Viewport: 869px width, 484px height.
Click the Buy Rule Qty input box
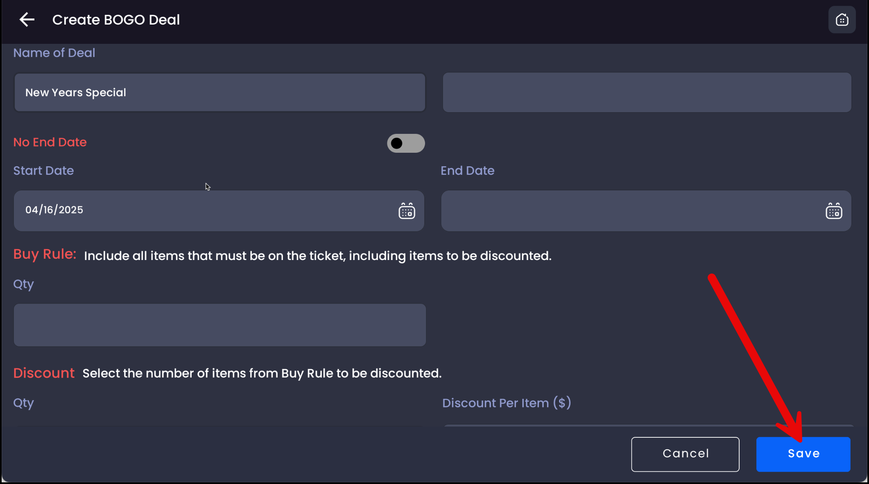pyautogui.click(x=220, y=325)
